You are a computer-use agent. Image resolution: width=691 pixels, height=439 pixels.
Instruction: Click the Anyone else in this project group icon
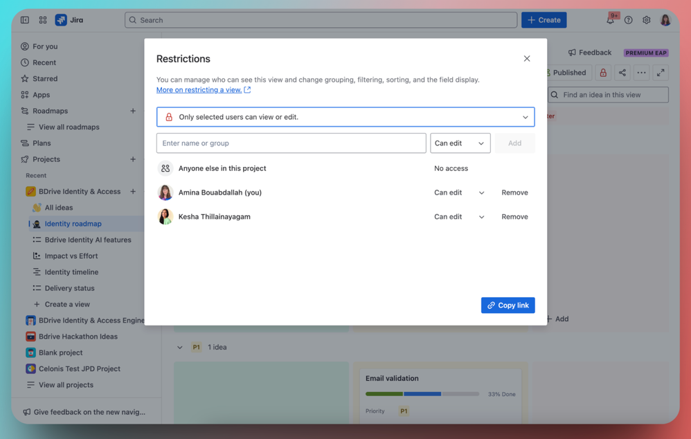point(165,168)
